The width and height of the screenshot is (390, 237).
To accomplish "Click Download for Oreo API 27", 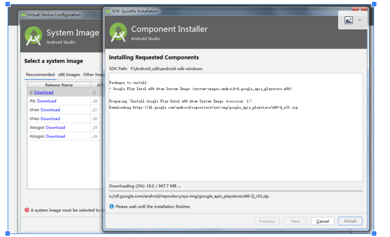I will pyautogui.click(x=50, y=110).
